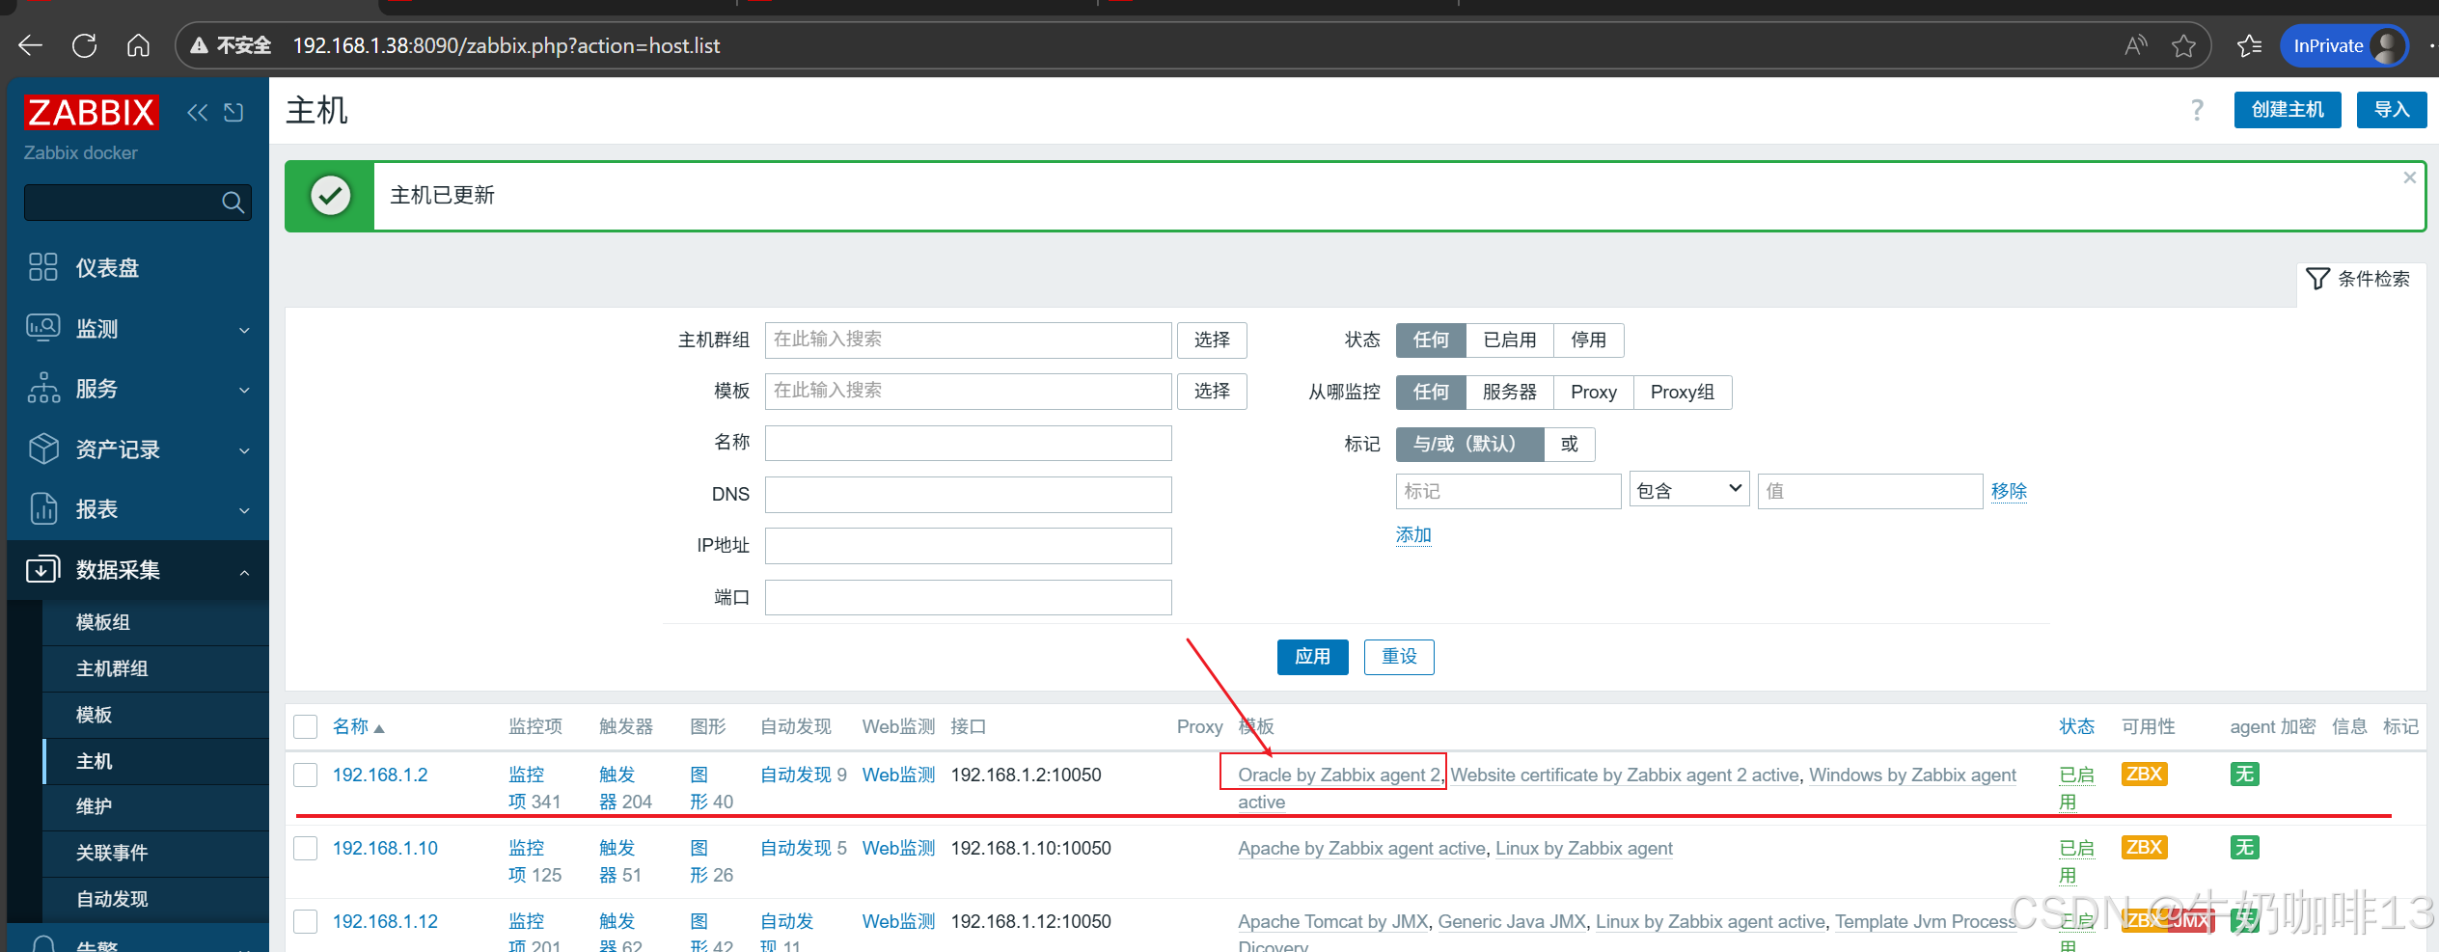Viewport: 2439px width, 952px height.
Task: Expand the 报表 menu section
Action: (138, 509)
